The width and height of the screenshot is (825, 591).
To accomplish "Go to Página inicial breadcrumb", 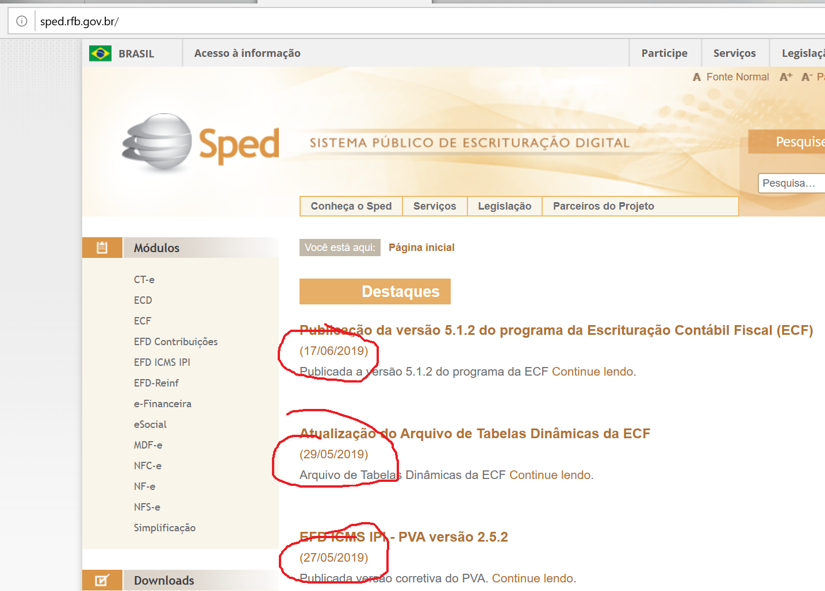I will (421, 248).
